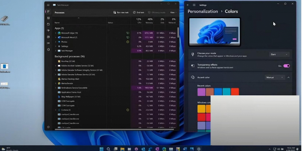Screen dimensions: 302x151
Task: Show hidden icons chevron in system tray
Action: pos(269,149)
